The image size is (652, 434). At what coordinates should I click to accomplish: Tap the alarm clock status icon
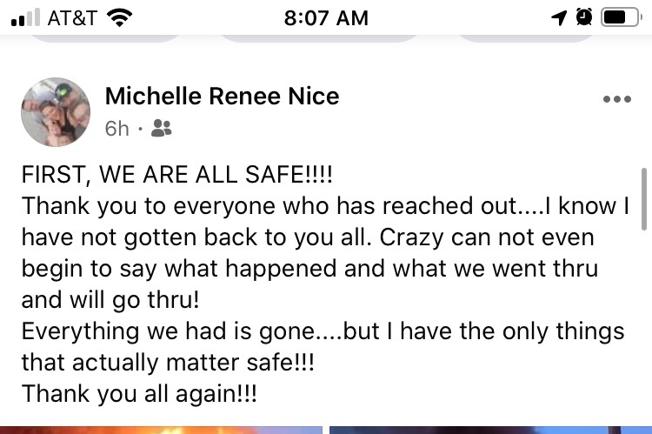point(584,17)
